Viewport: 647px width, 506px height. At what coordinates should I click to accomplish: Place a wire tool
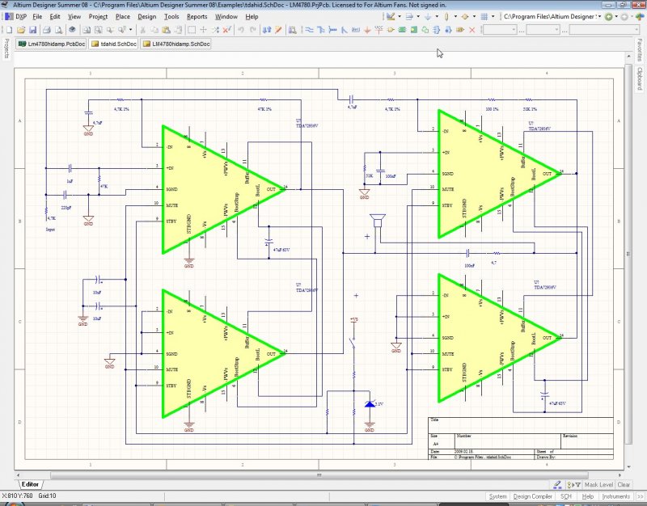(309, 30)
